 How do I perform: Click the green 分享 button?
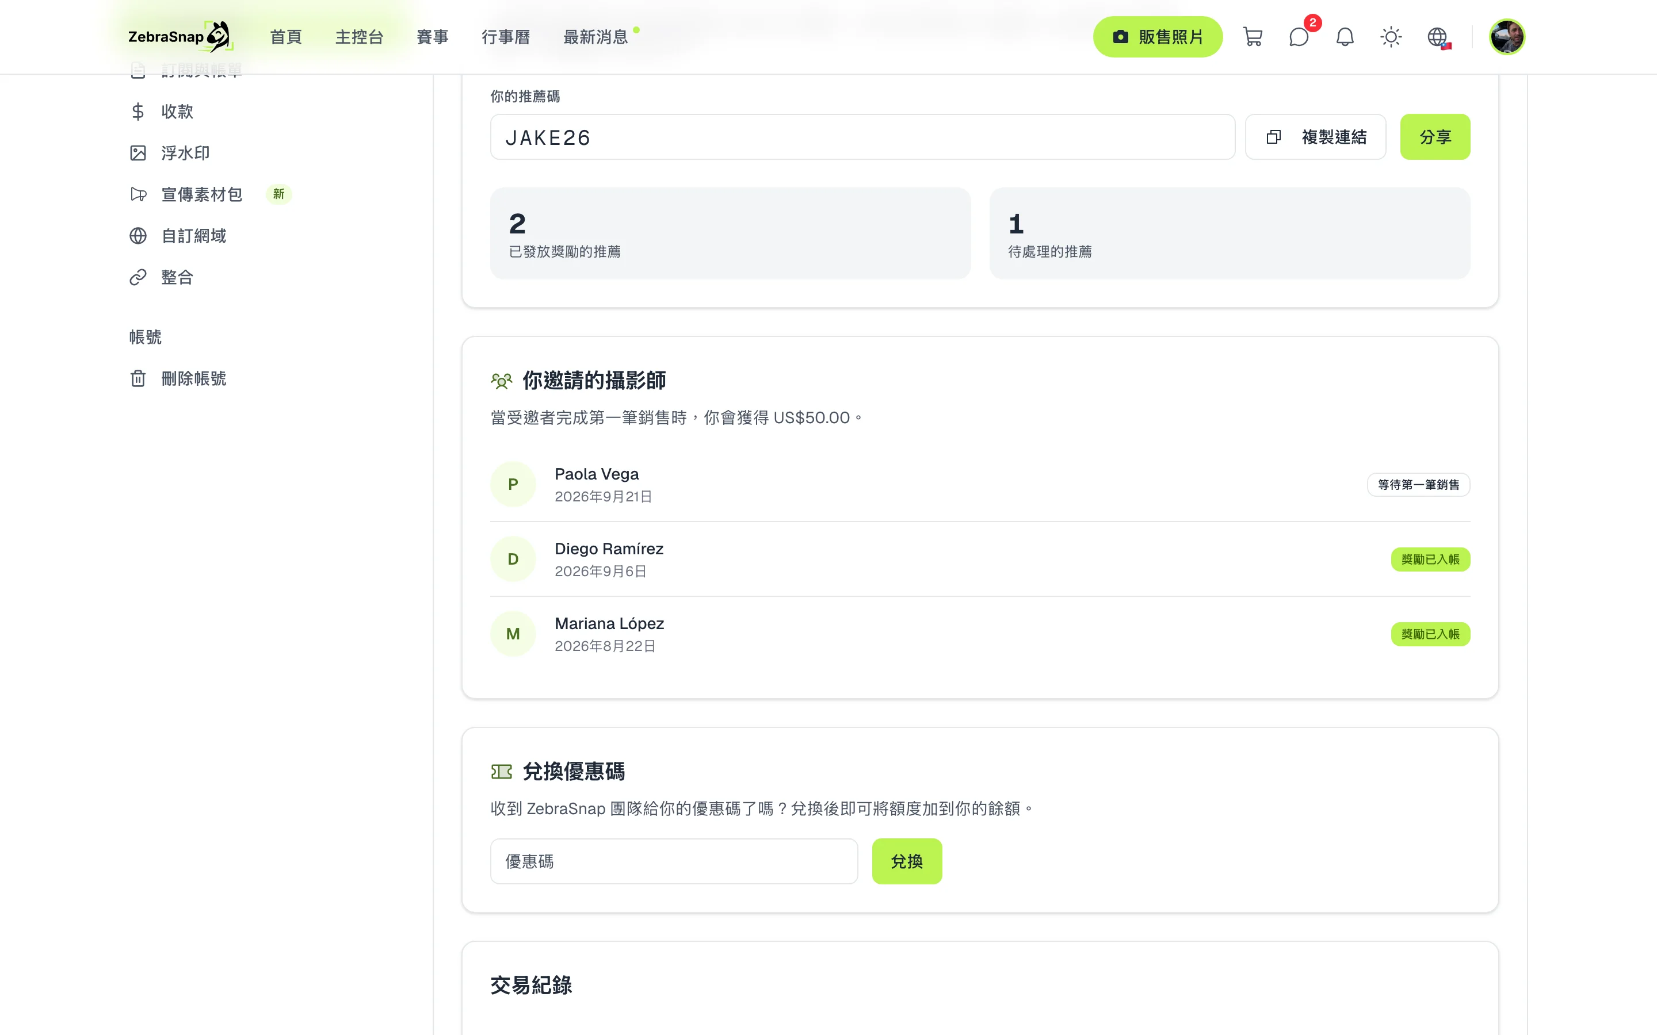click(1434, 137)
